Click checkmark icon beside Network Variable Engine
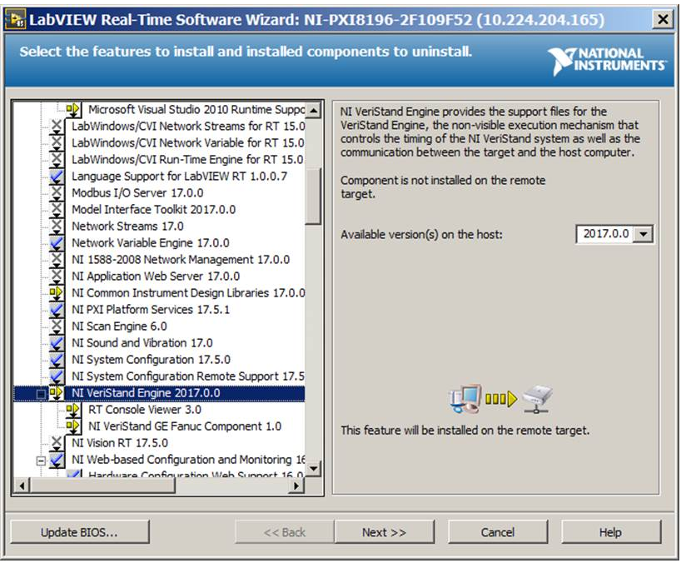The width and height of the screenshot is (681, 563). (x=57, y=242)
